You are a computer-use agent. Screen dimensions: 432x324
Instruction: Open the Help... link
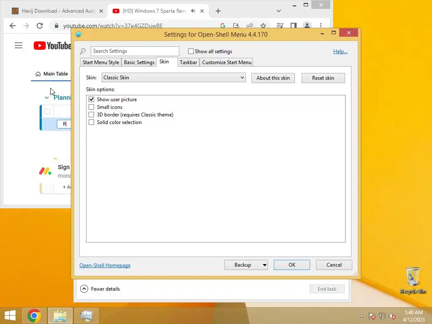point(340,51)
